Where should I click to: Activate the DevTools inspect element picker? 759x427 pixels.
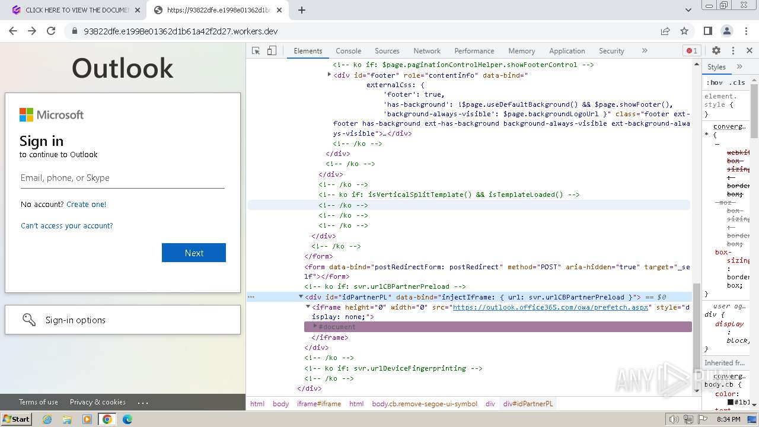coord(256,50)
